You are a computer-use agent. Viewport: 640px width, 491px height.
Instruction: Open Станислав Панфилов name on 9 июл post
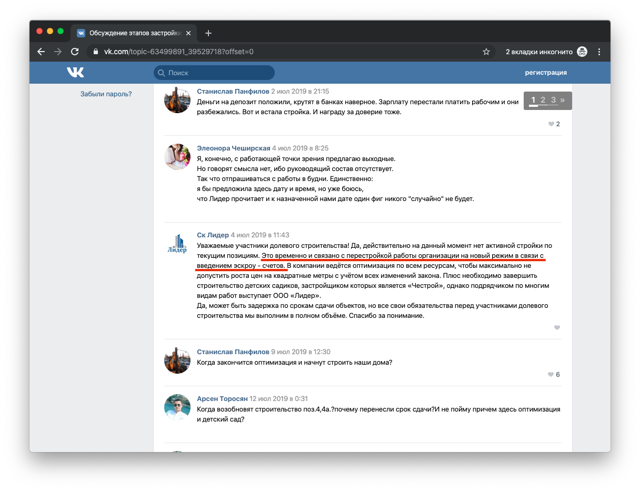233,352
